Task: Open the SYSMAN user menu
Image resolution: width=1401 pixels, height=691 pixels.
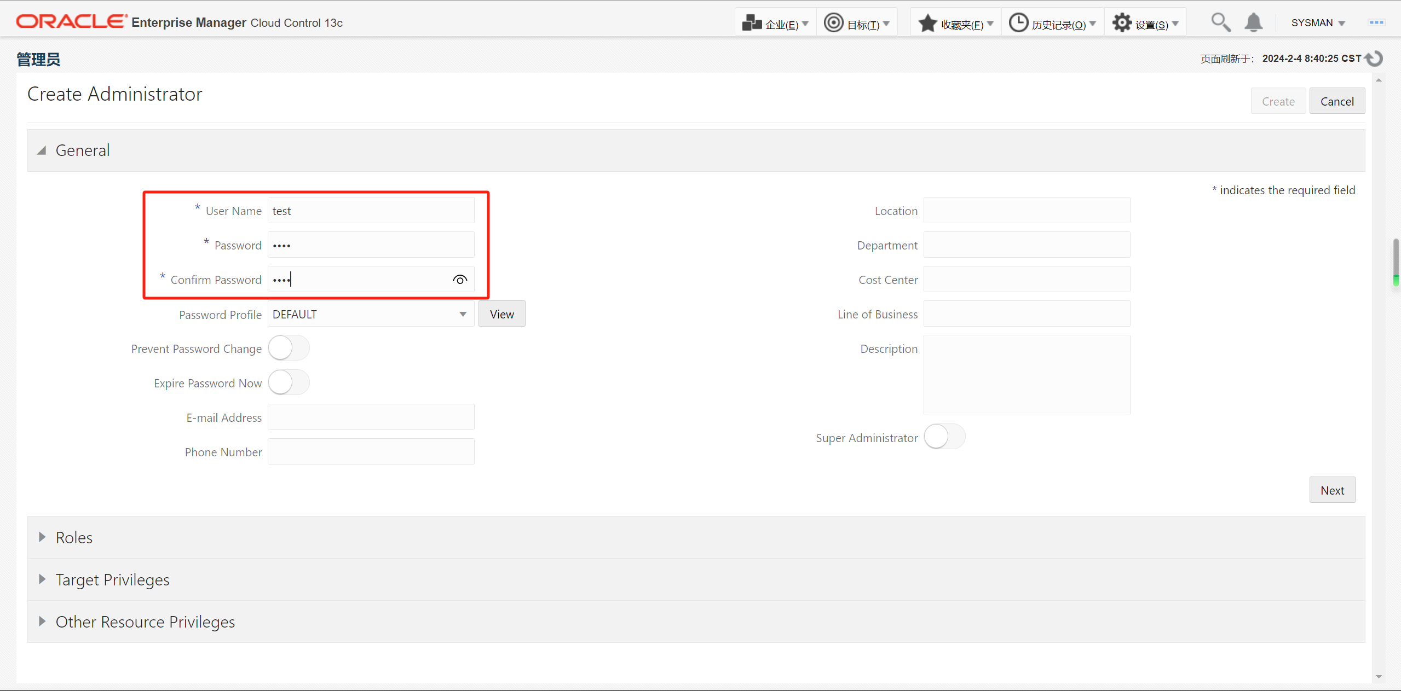Action: (1317, 23)
